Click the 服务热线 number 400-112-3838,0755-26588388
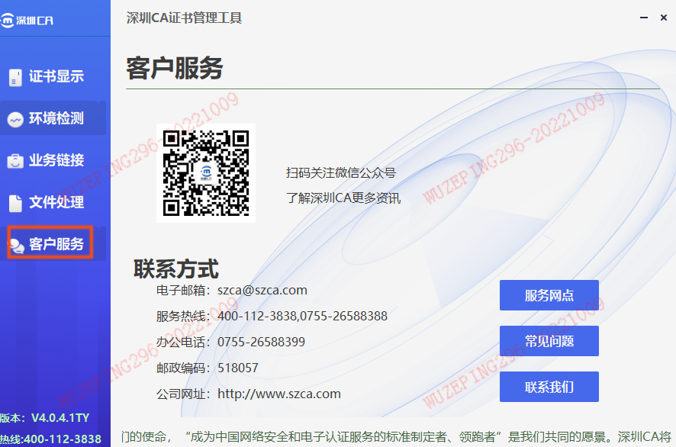Image resolution: width=676 pixels, height=447 pixels. point(302,316)
